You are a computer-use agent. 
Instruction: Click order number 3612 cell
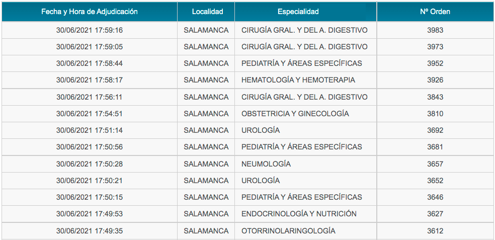pos(435,231)
